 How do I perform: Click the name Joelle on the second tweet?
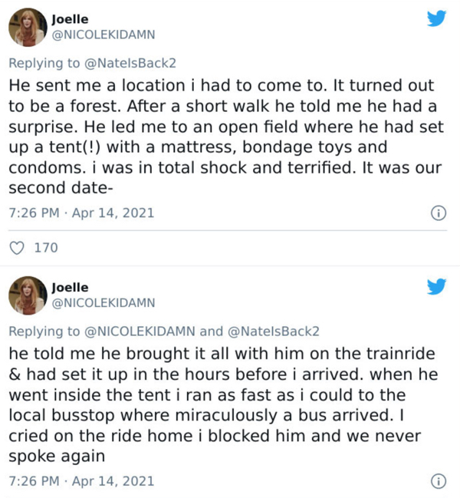70,286
